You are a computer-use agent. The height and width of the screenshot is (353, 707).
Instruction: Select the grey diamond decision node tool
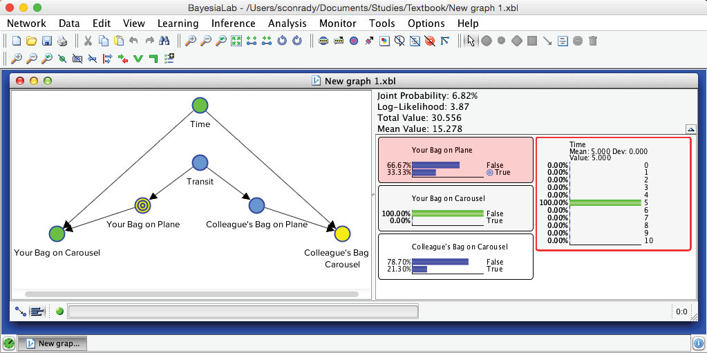(517, 41)
